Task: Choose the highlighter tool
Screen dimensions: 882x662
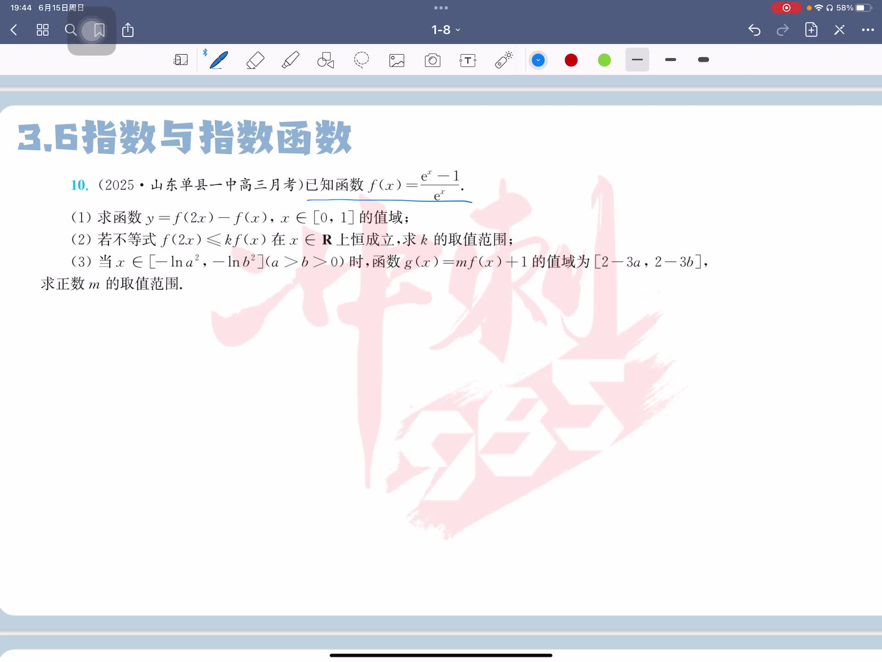Action: click(290, 60)
